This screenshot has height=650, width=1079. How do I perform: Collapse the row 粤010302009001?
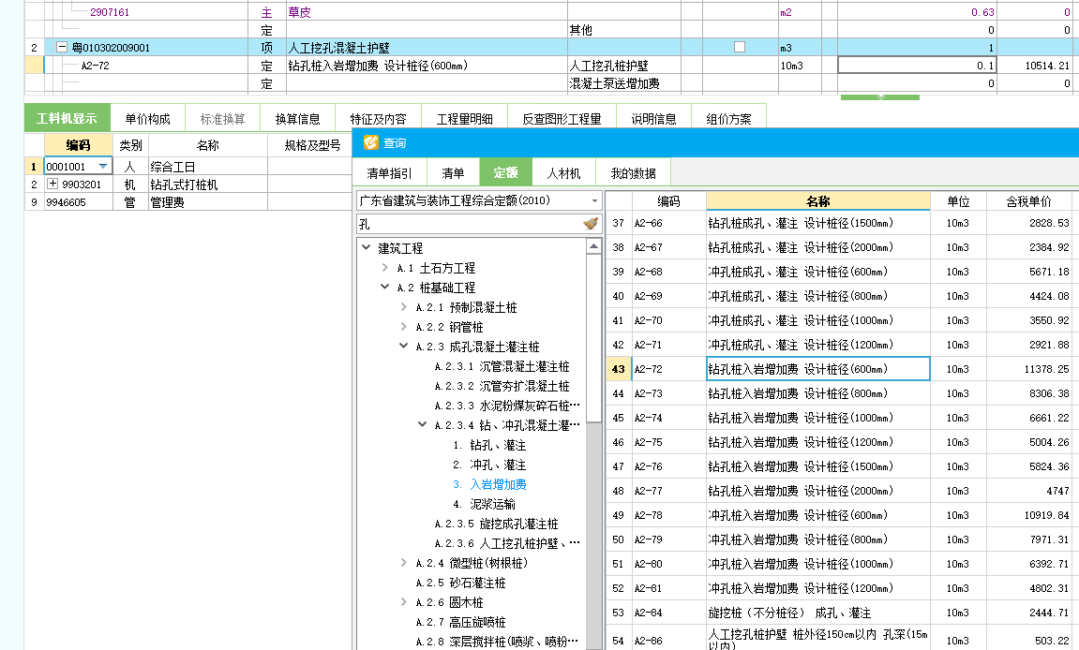coord(62,47)
